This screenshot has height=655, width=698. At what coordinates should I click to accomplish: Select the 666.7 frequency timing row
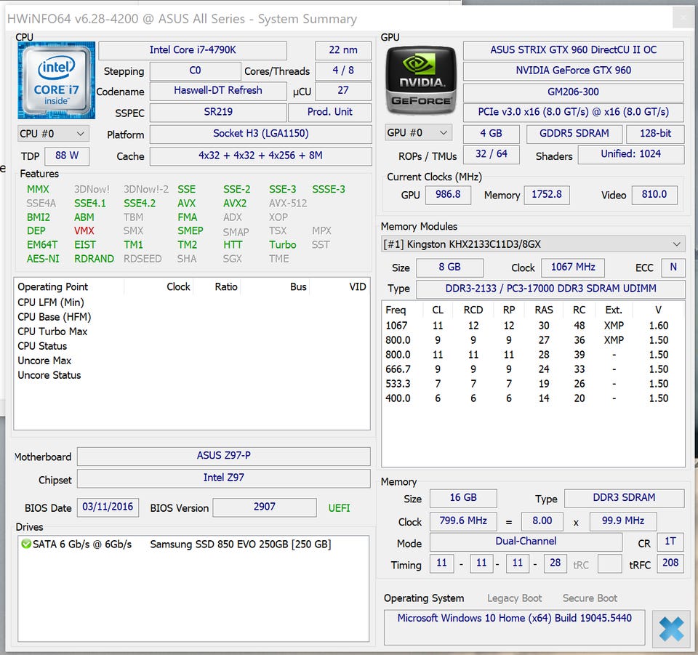click(x=533, y=369)
